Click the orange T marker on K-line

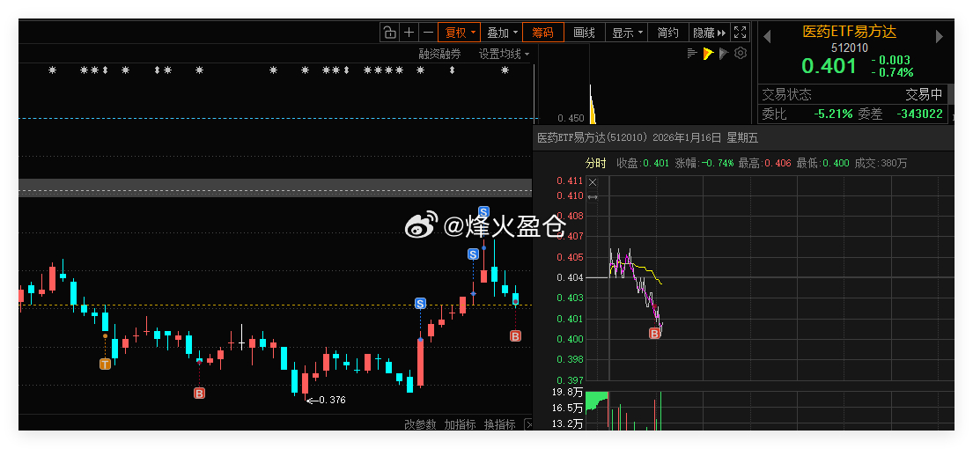[x=105, y=364]
